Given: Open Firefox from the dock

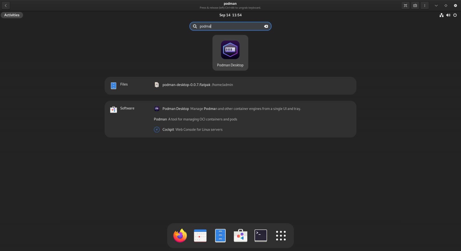Looking at the screenshot, I should pos(180,236).
